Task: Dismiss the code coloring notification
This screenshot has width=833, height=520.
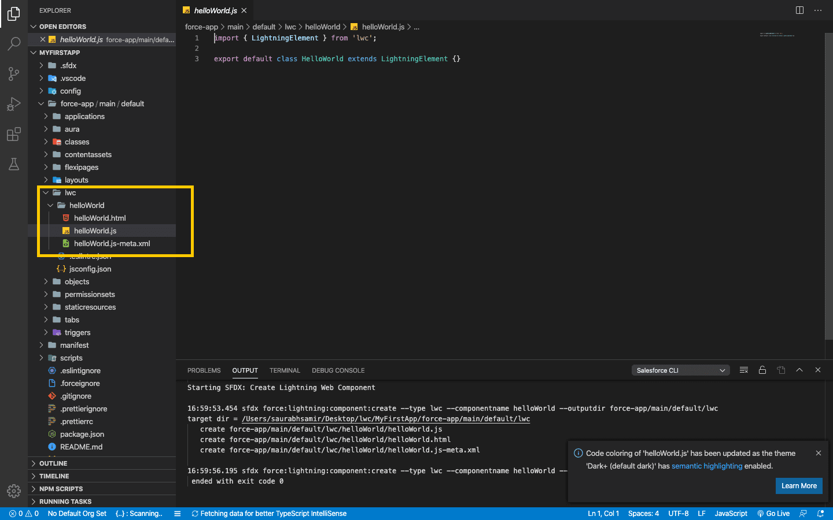Action: (819, 453)
